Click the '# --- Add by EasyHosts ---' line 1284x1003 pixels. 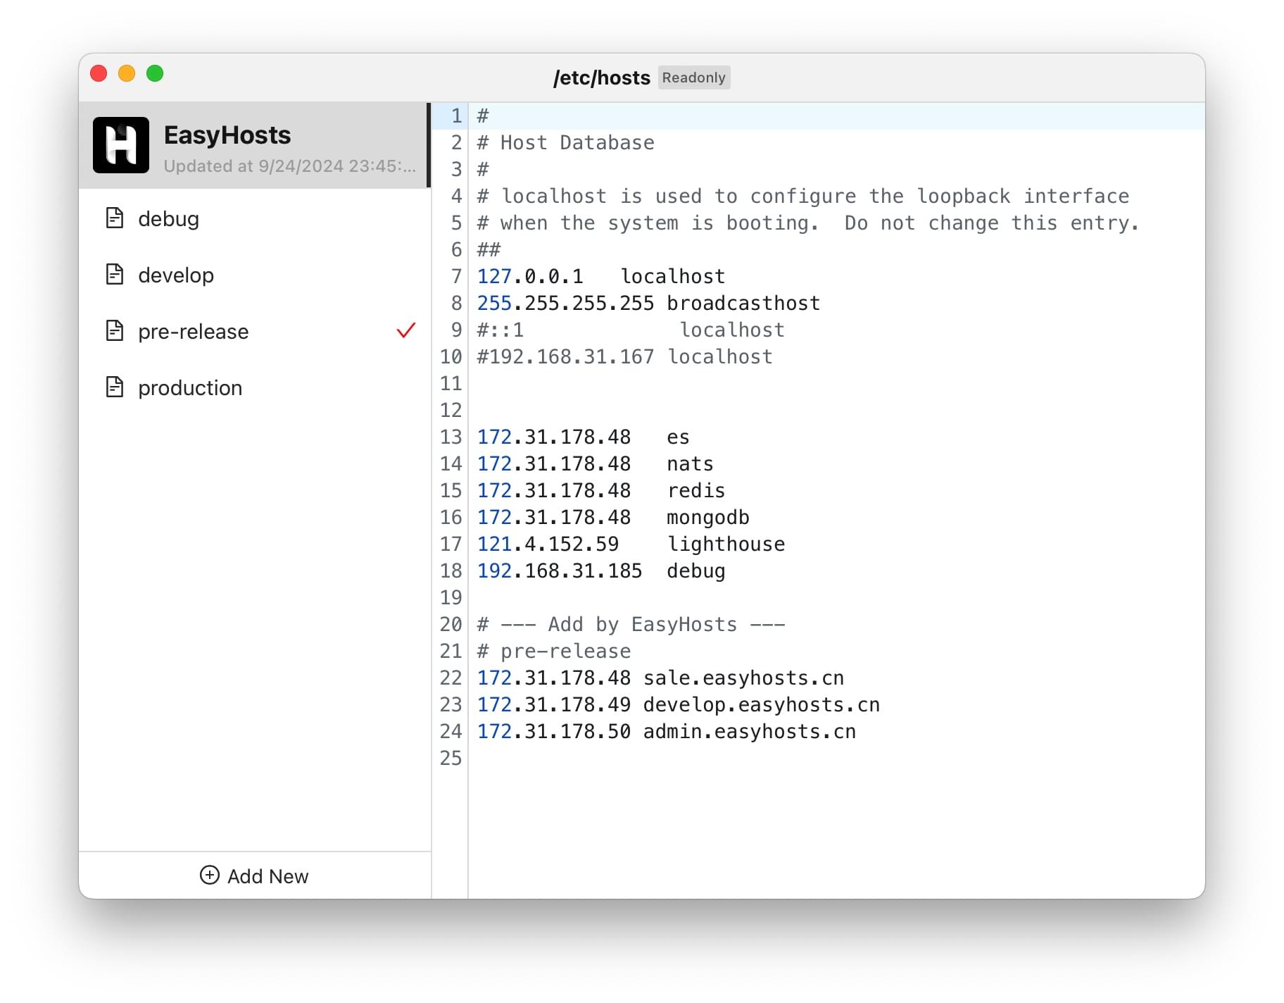(631, 624)
